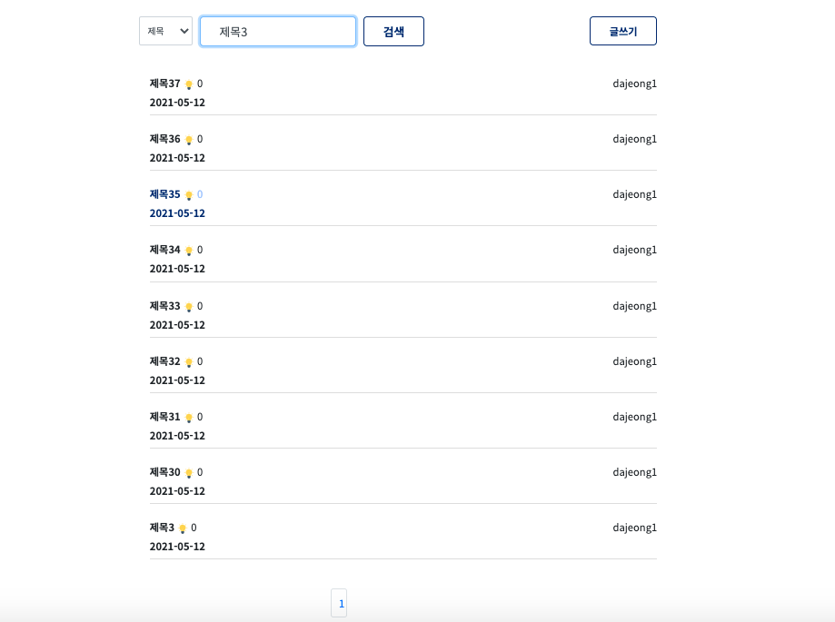Open the post titled 제목37
Image resolution: width=835 pixels, height=622 pixels.
pos(164,84)
